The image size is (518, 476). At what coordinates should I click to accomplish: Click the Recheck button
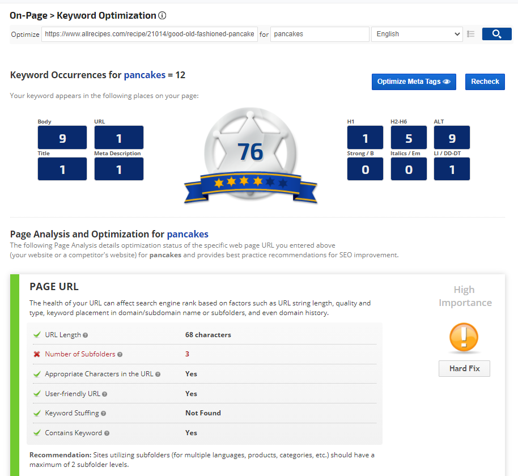(x=485, y=82)
